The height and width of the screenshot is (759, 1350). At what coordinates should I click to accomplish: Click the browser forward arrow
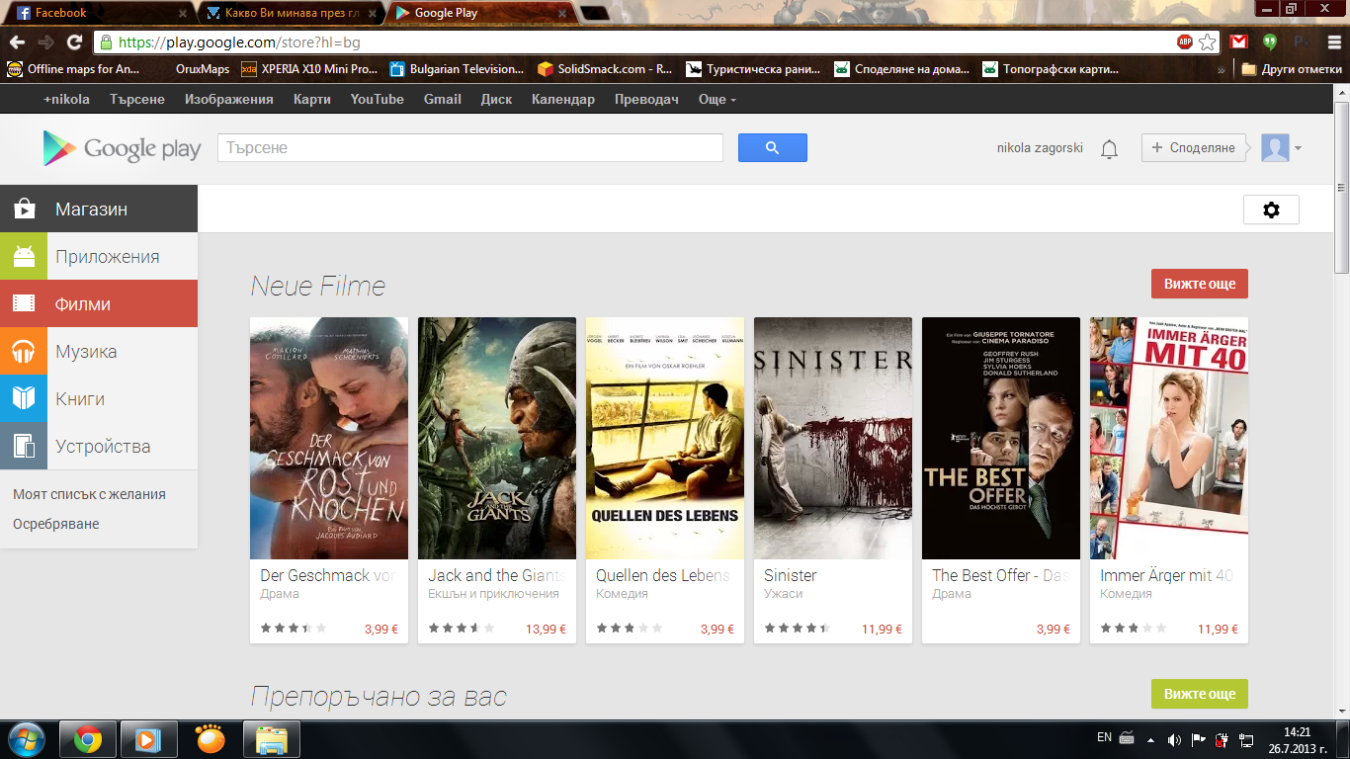point(45,42)
